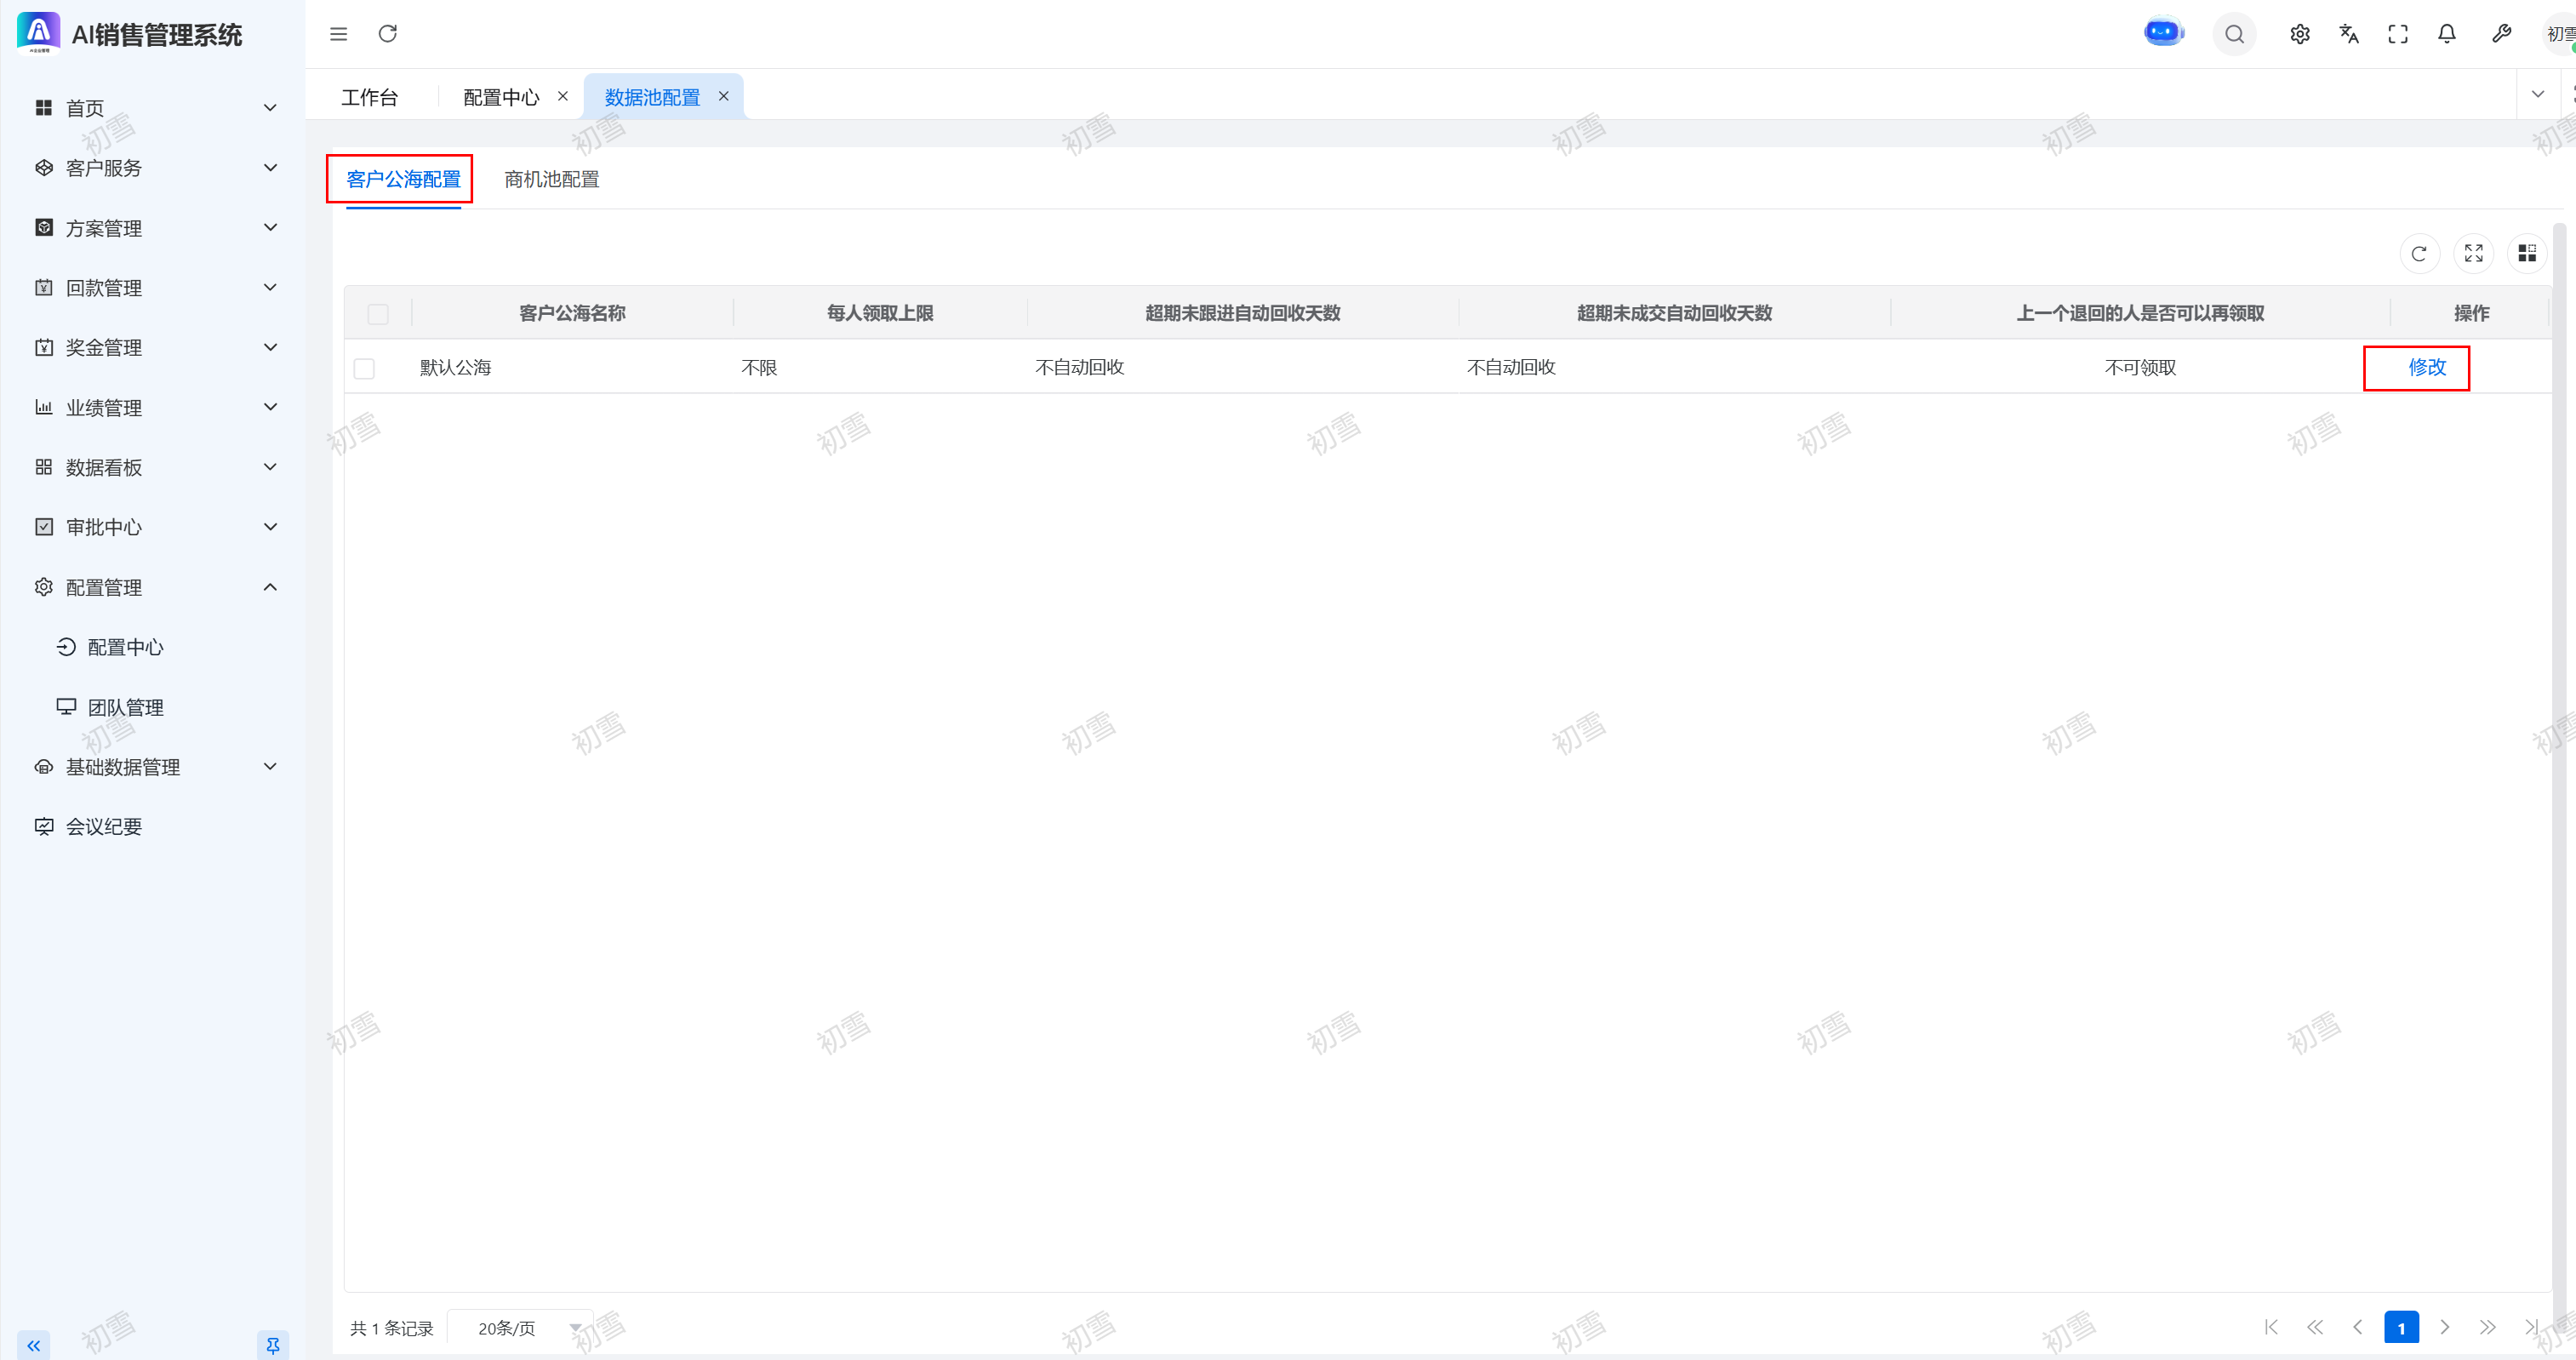Check the select-all checkbox in the table header
This screenshot has width=2576, height=1360.
coord(378,314)
